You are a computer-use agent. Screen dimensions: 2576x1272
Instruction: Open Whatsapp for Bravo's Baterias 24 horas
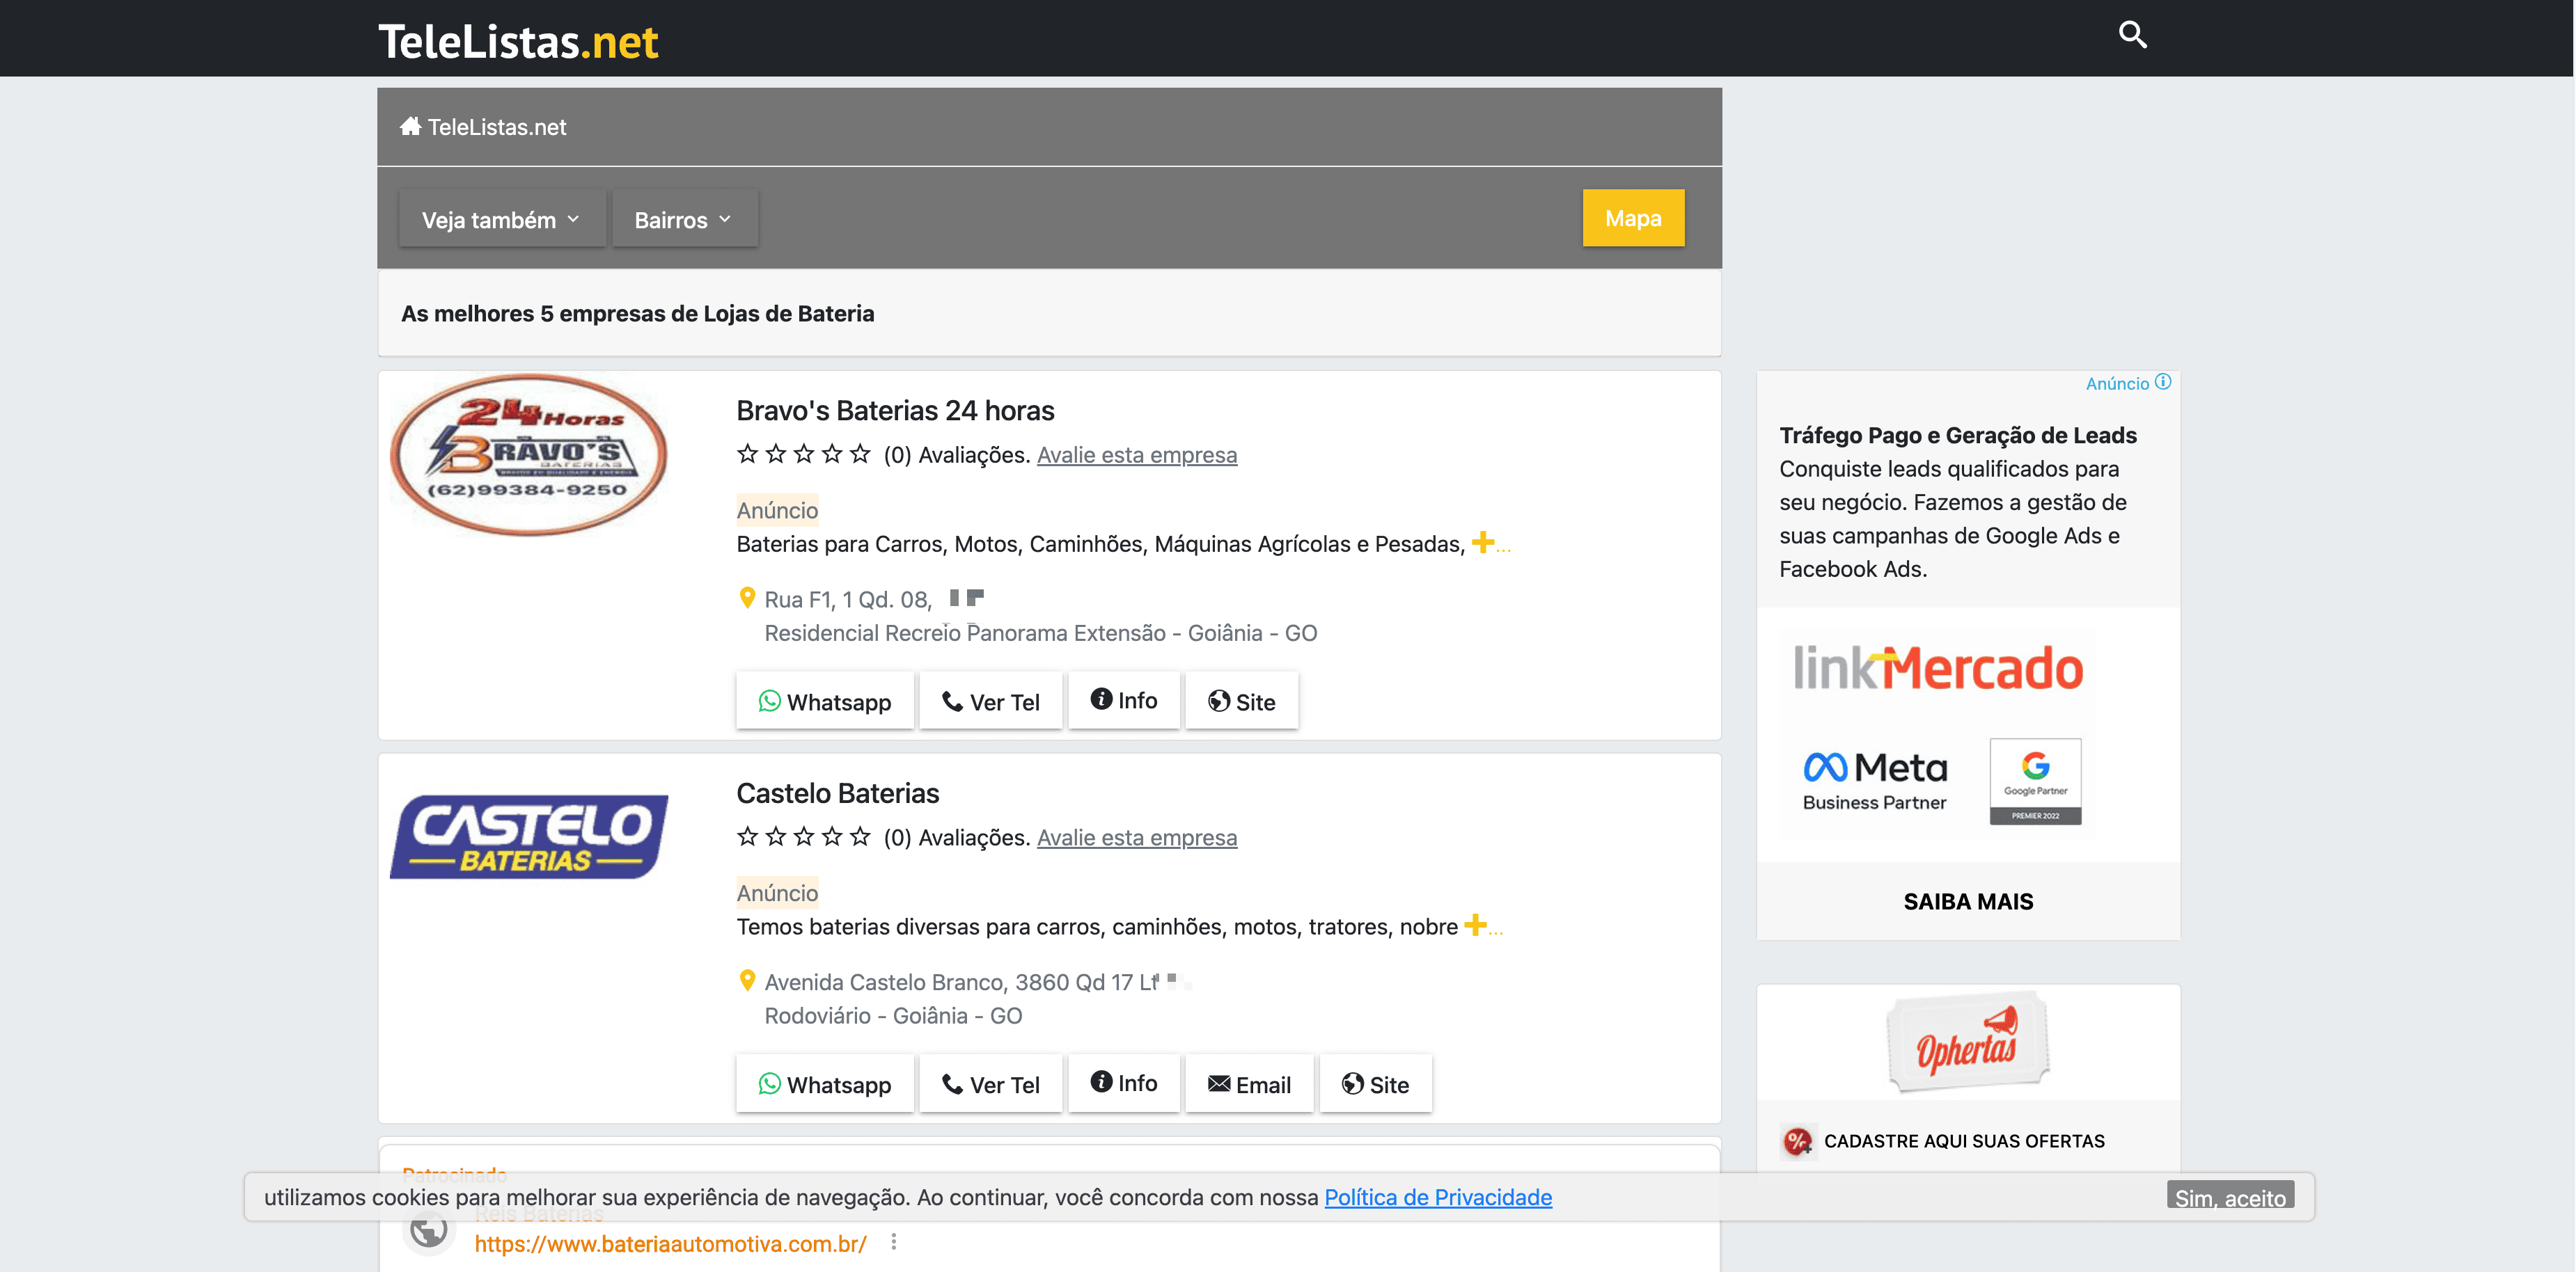tap(824, 701)
